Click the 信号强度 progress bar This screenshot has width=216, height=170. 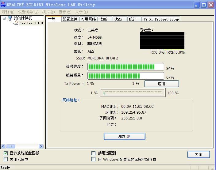(x=126, y=67)
